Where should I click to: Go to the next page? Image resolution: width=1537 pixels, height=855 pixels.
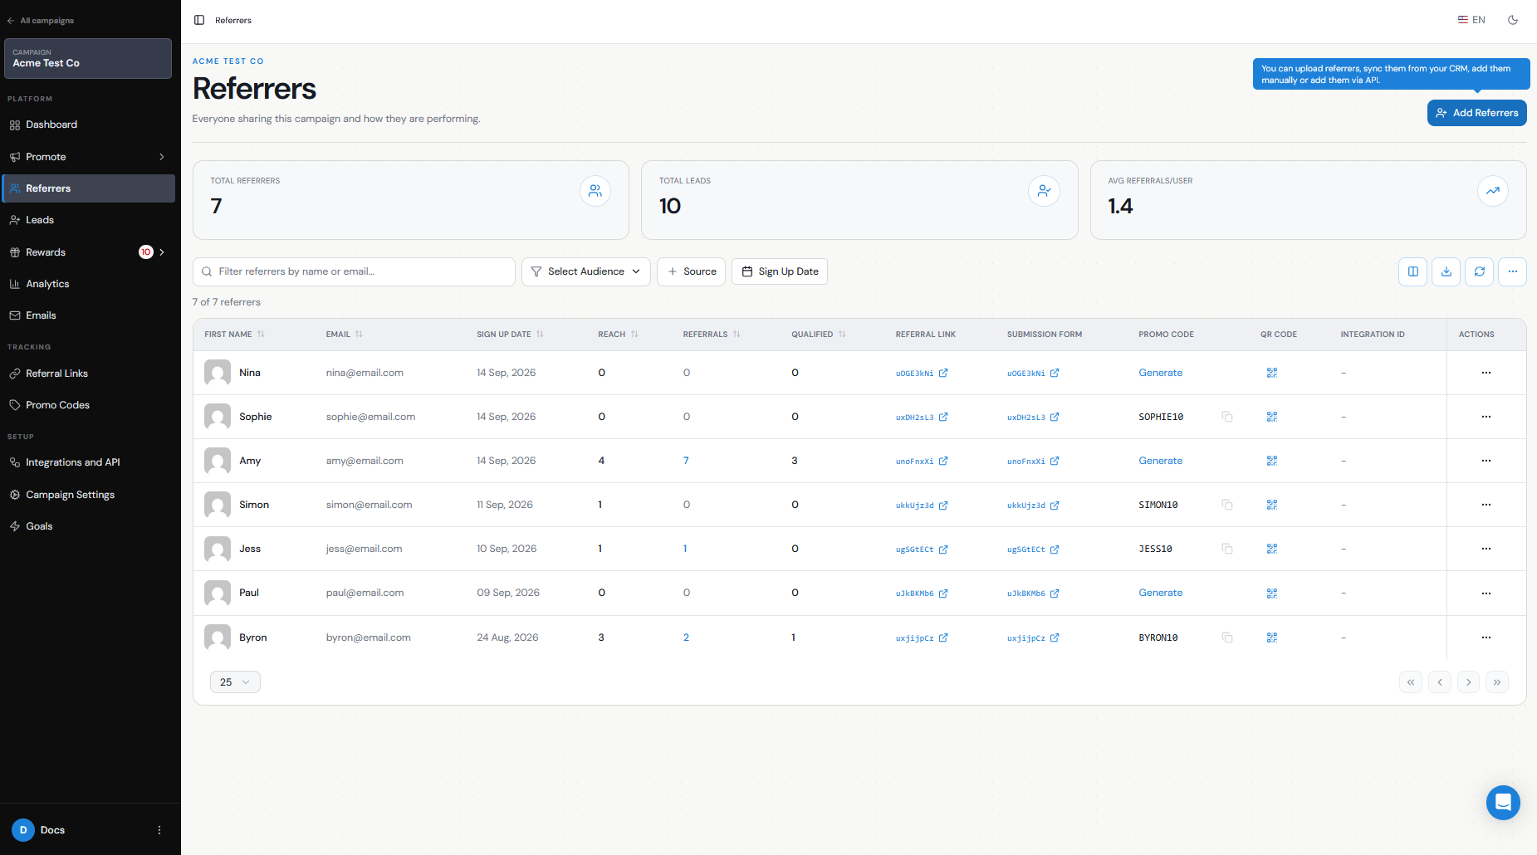(1468, 682)
